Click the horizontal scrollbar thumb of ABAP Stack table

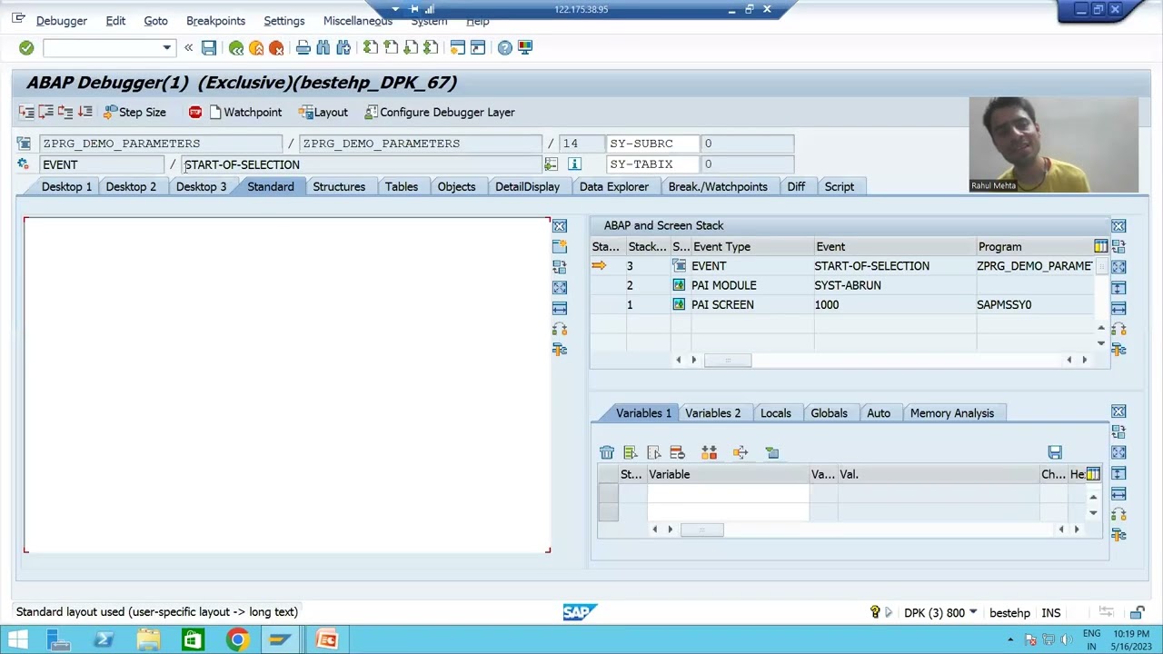[727, 360]
